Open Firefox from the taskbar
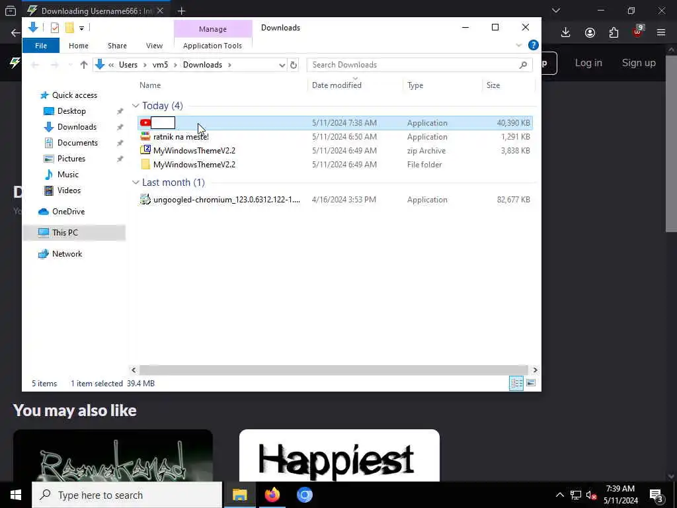Screen dimensions: 677x508 click(272, 495)
